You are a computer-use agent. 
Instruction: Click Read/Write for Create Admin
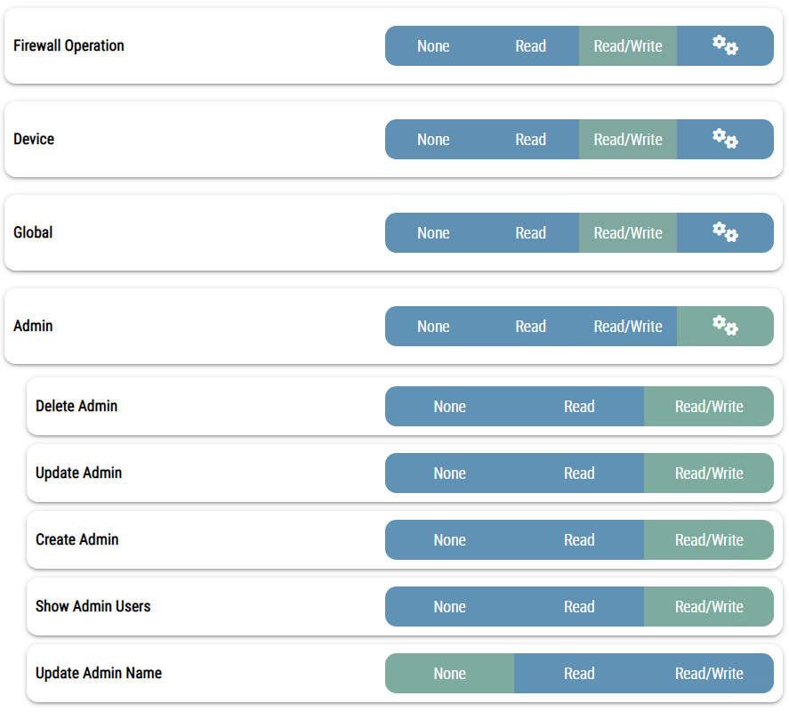tap(708, 540)
